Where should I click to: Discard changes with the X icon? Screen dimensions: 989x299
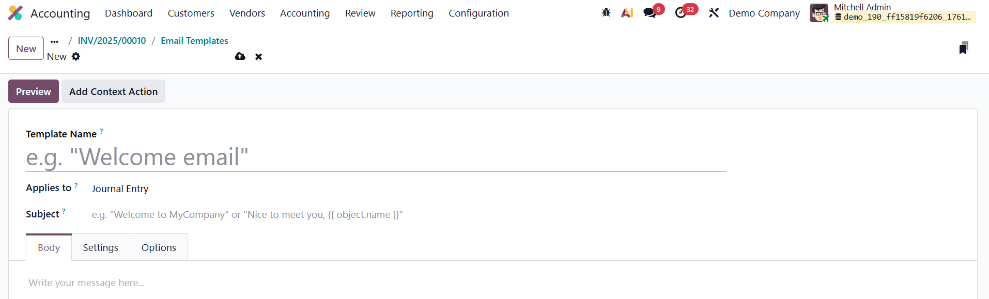point(258,57)
